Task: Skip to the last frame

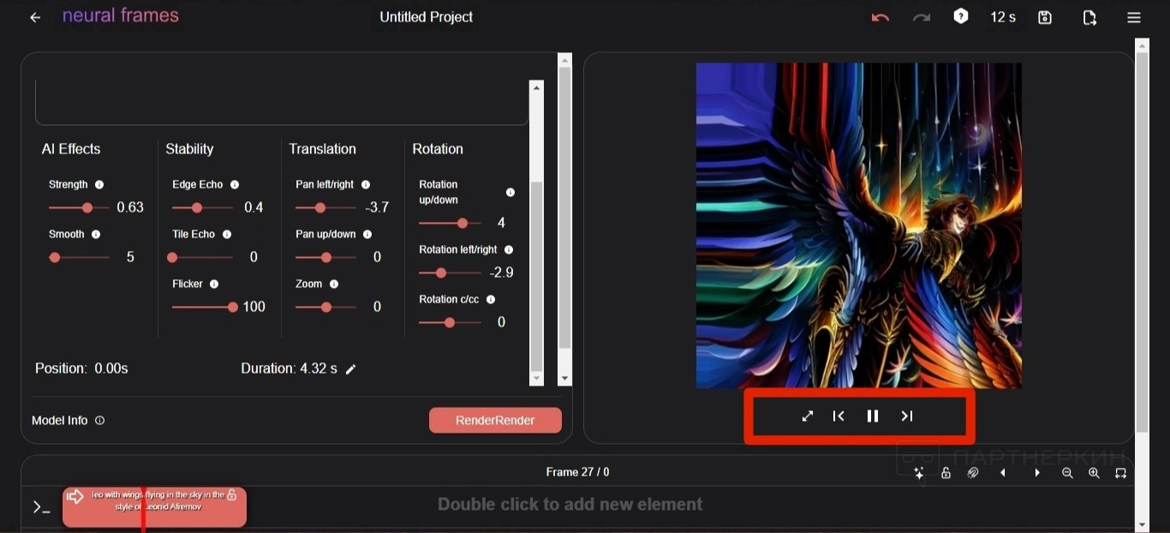Action: coord(907,416)
